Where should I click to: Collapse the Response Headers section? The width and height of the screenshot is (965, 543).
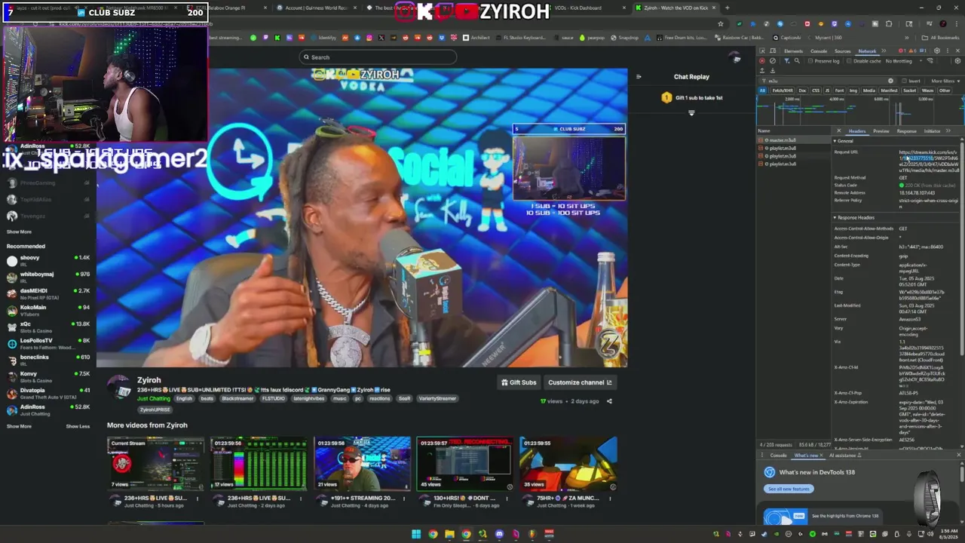click(x=854, y=217)
